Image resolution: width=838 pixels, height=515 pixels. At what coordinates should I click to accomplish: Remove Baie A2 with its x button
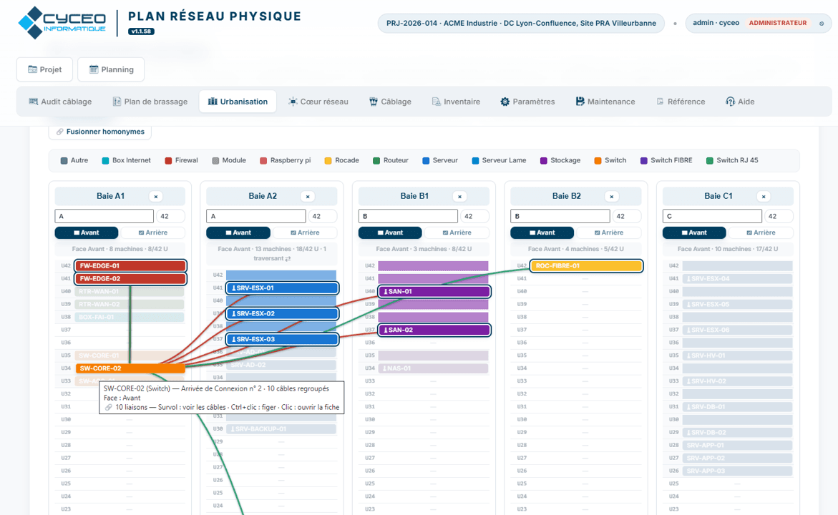tap(307, 197)
